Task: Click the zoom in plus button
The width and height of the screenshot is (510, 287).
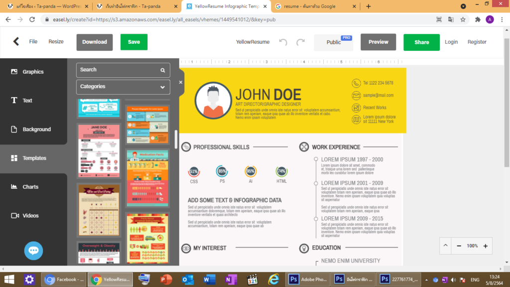Action: coord(485,246)
